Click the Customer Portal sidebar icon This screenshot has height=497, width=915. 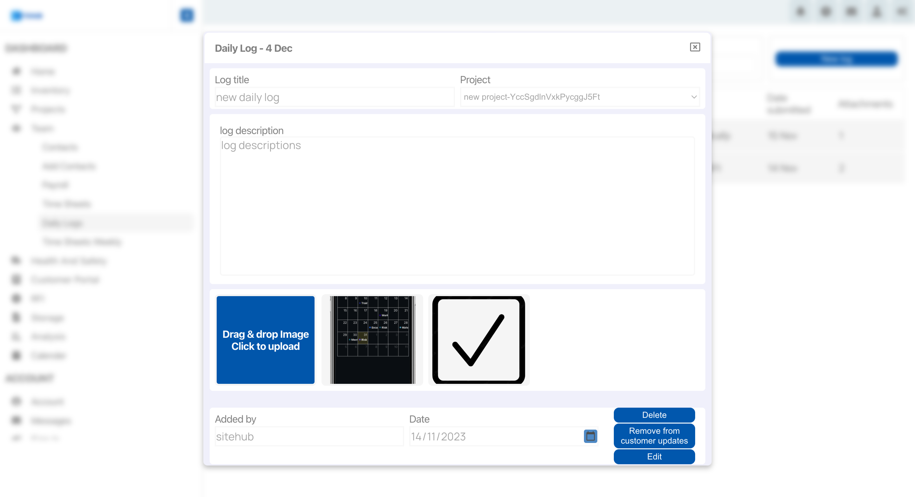[x=17, y=280]
